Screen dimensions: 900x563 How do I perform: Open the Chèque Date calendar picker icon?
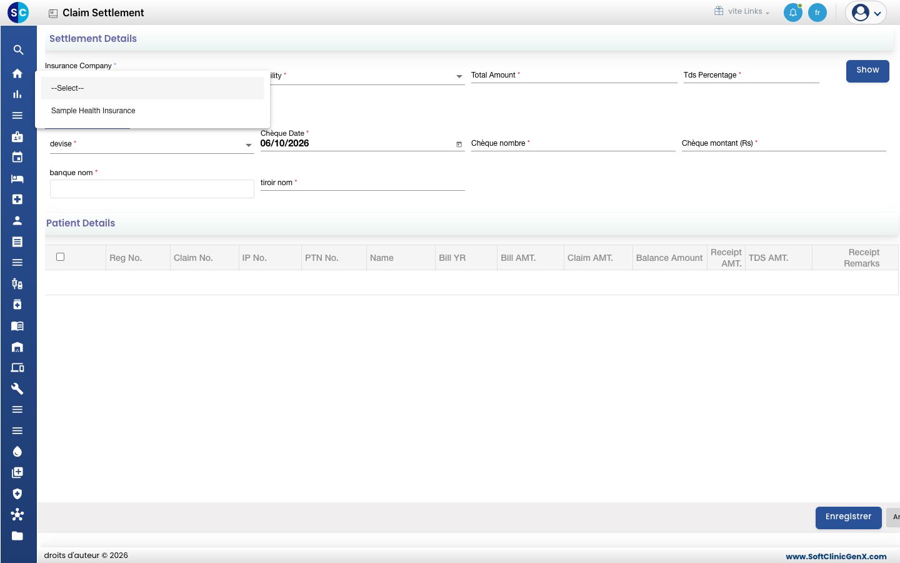click(x=459, y=145)
